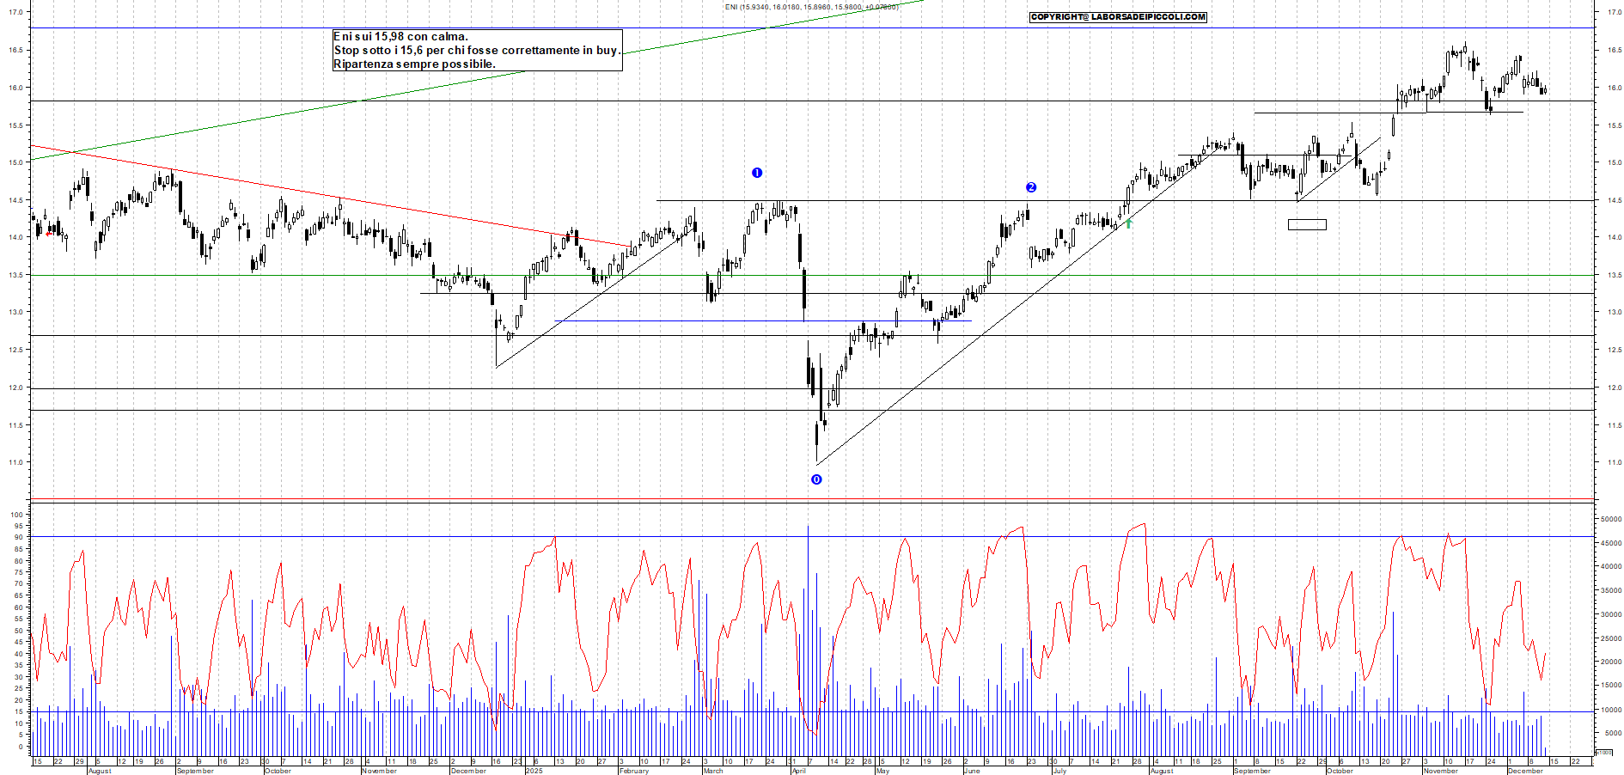The image size is (1624, 775).
Task: Click the June label on time axis
Action: [x=972, y=771]
